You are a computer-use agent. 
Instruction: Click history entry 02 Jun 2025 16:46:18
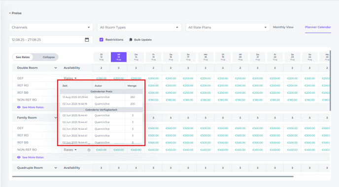tap(75, 104)
